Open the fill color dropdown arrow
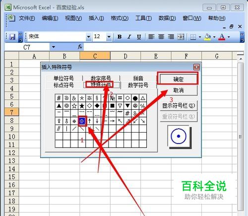The width and height of the screenshot is (248, 216). (x=214, y=37)
